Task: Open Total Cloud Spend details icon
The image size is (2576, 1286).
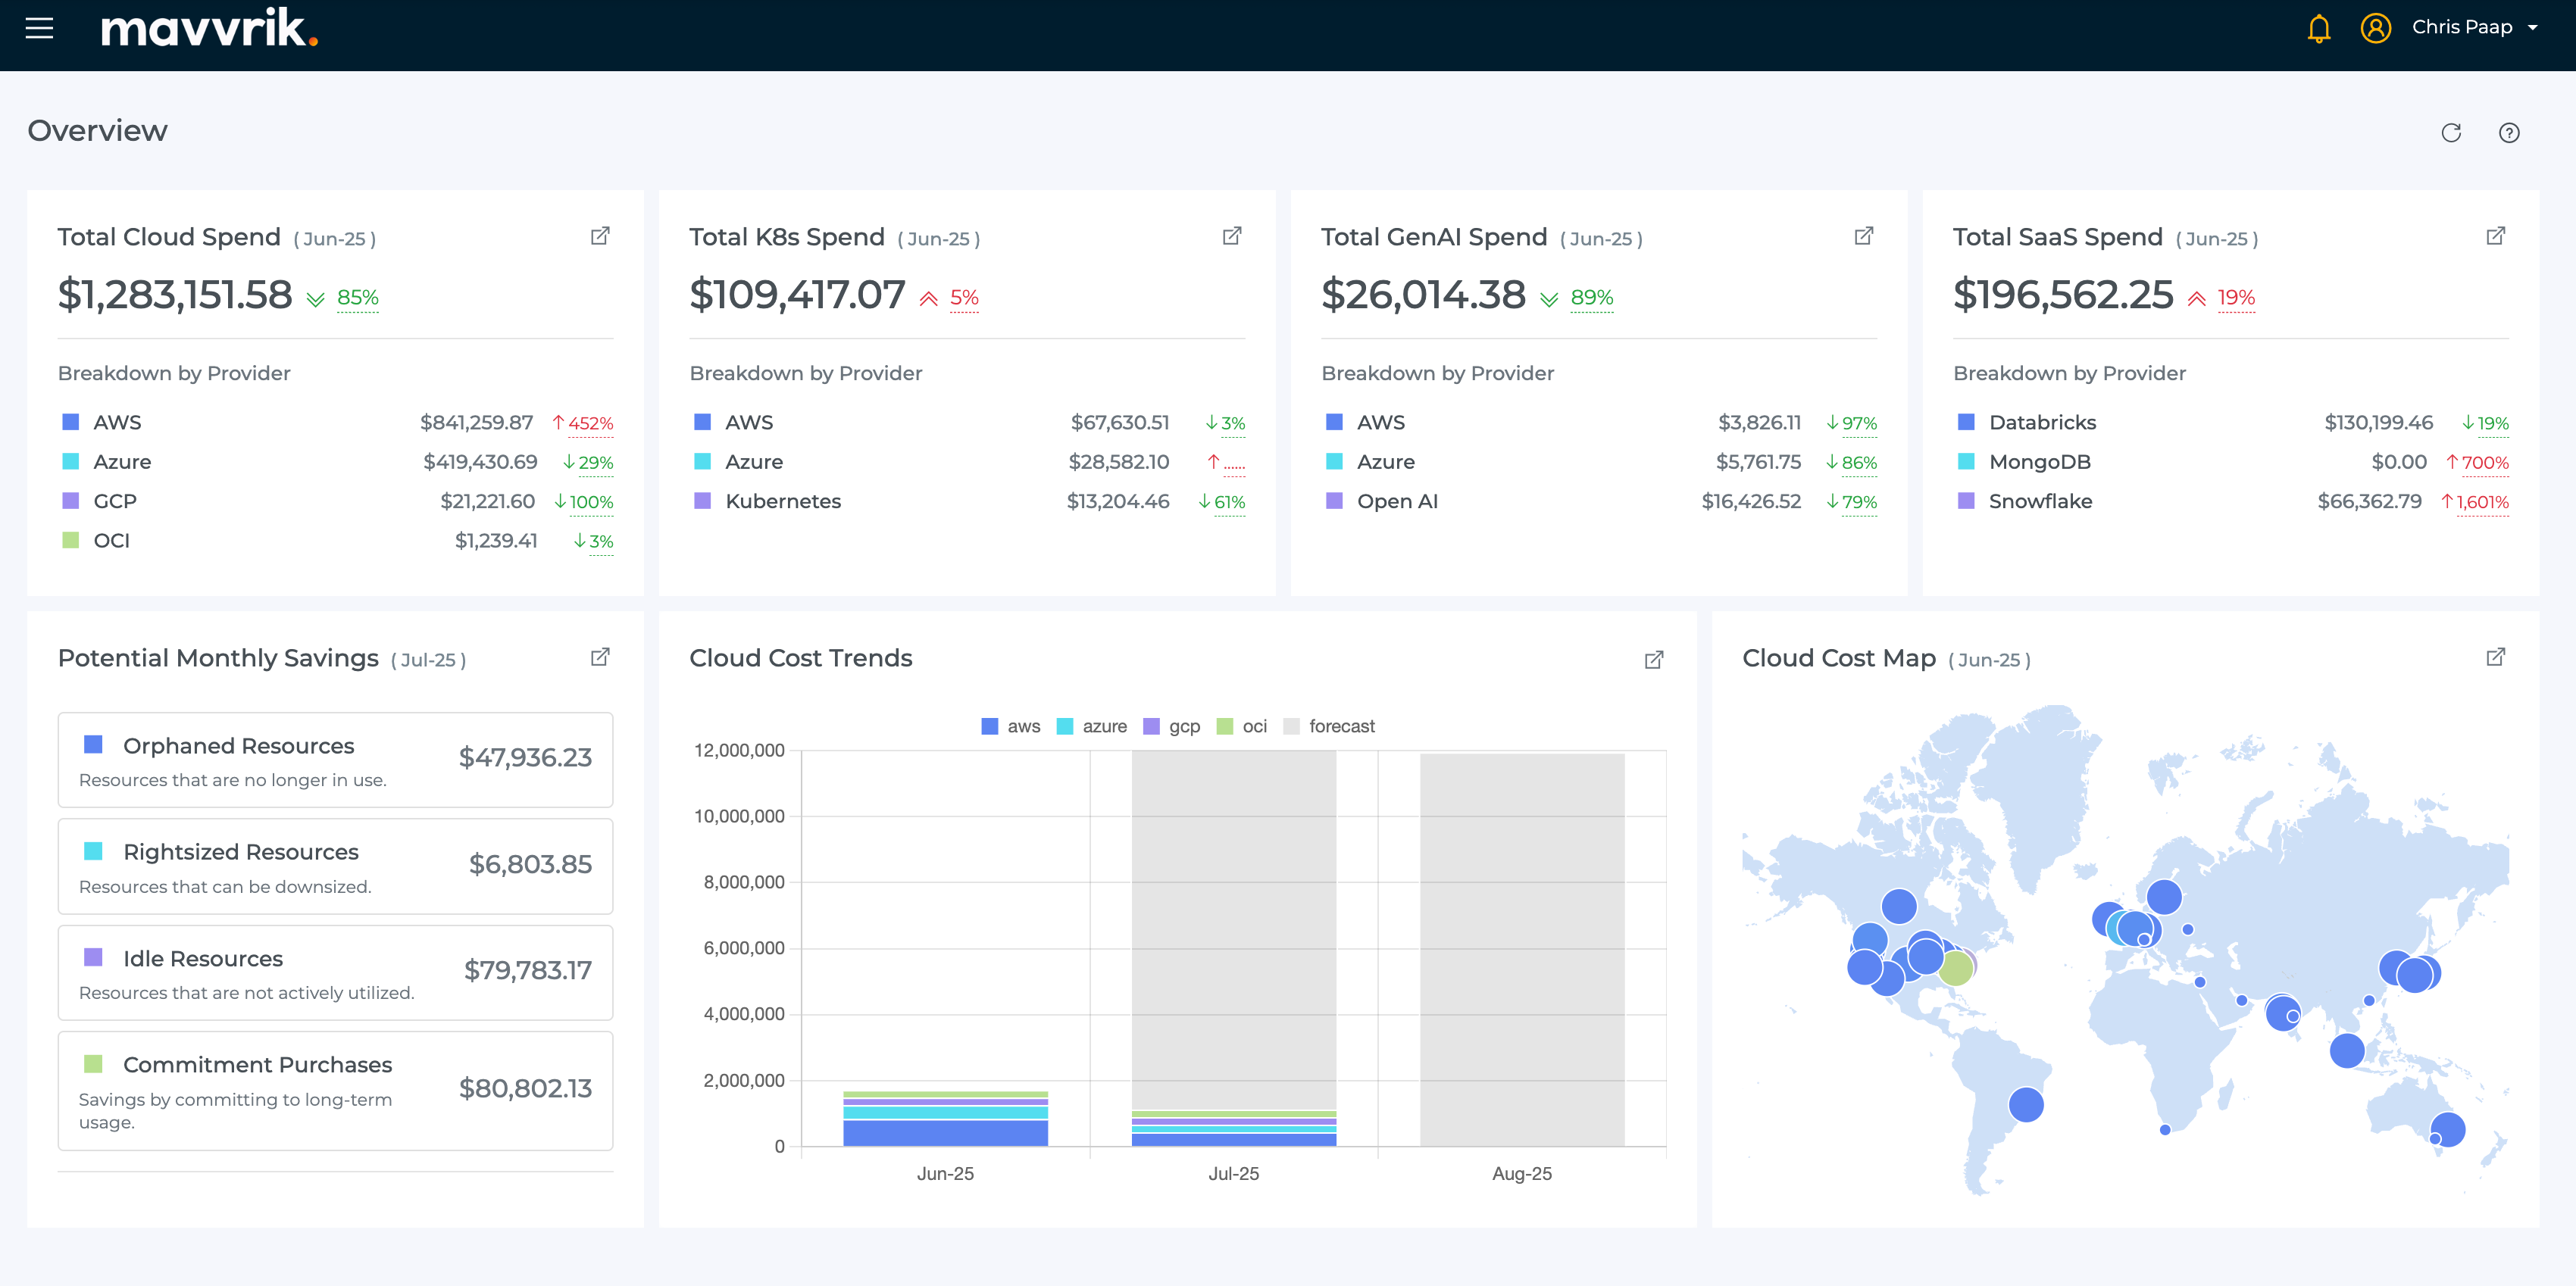Action: point(600,236)
